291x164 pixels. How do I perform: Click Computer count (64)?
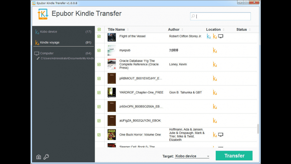(88, 53)
